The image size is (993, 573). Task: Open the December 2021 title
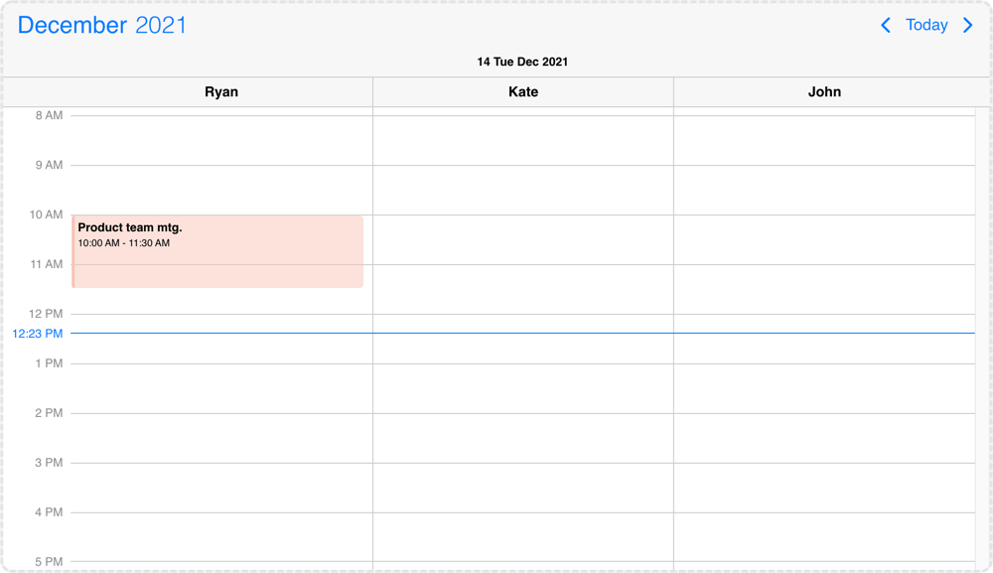[x=102, y=26]
